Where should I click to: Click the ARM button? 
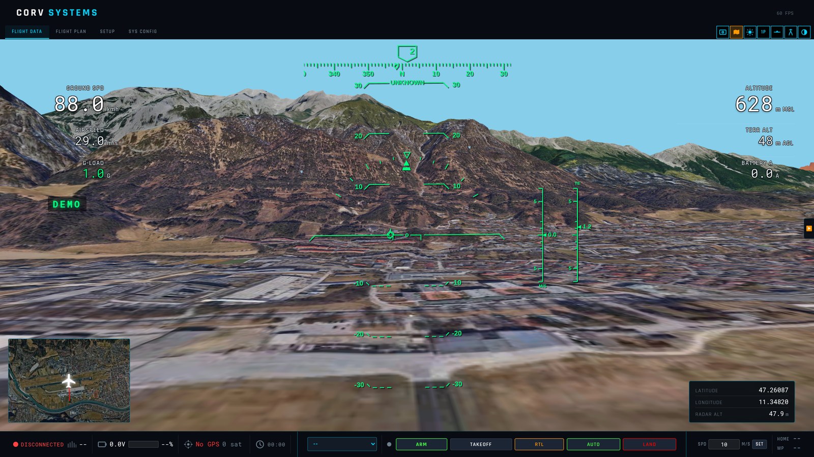pos(421,444)
